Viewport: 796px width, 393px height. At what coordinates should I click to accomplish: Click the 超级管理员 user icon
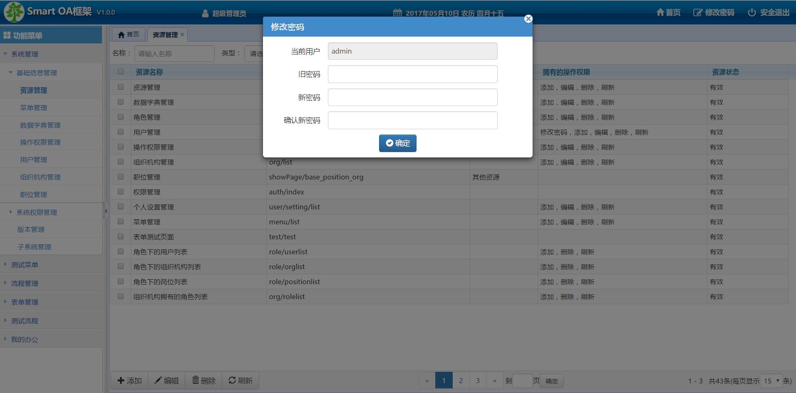click(205, 13)
